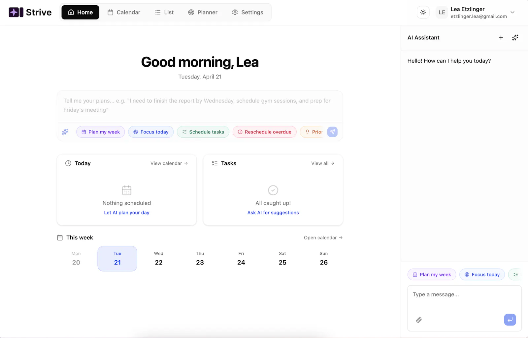Screen dimensions: 528x338
Task: Click the Strive logo icon
Action: click(16, 12)
